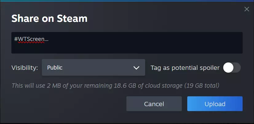Click the white knob of the spoiler switch
The width and height of the screenshot is (254, 124).
(x=228, y=68)
